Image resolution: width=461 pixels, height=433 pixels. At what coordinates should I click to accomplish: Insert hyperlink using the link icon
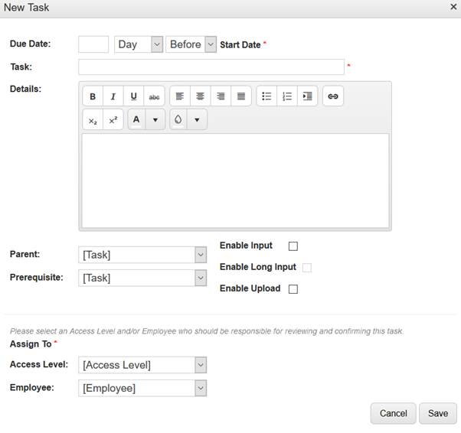pos(333,96)
